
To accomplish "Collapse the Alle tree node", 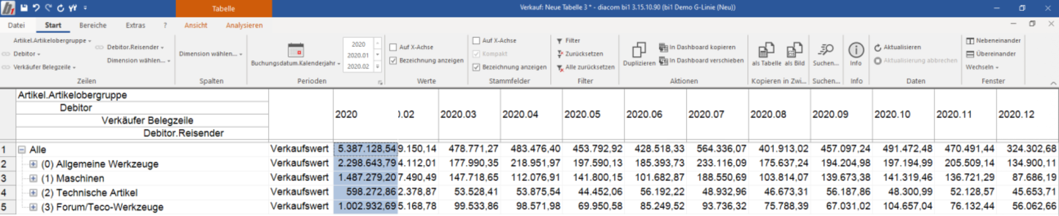I will tap(22, 150).
